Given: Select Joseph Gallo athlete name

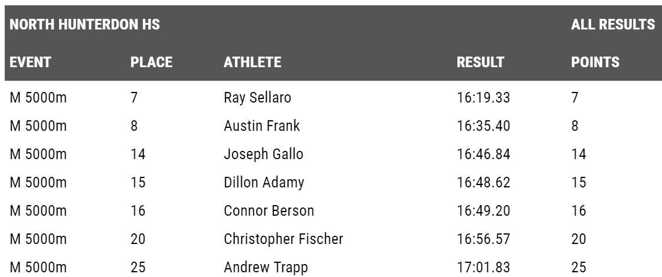Looking at the screenshot, I should tap(263, 154).
